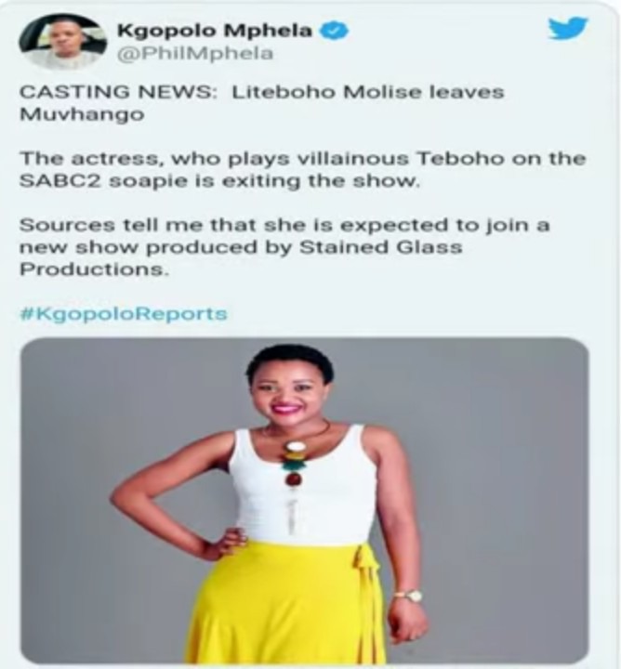Click the 'Sources tell me' paragraph
This screenshot has width=621, height=669.
[x=284, y=247]
